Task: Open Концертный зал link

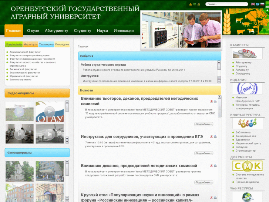Action: pyautogui.click(x=246, y=136)
